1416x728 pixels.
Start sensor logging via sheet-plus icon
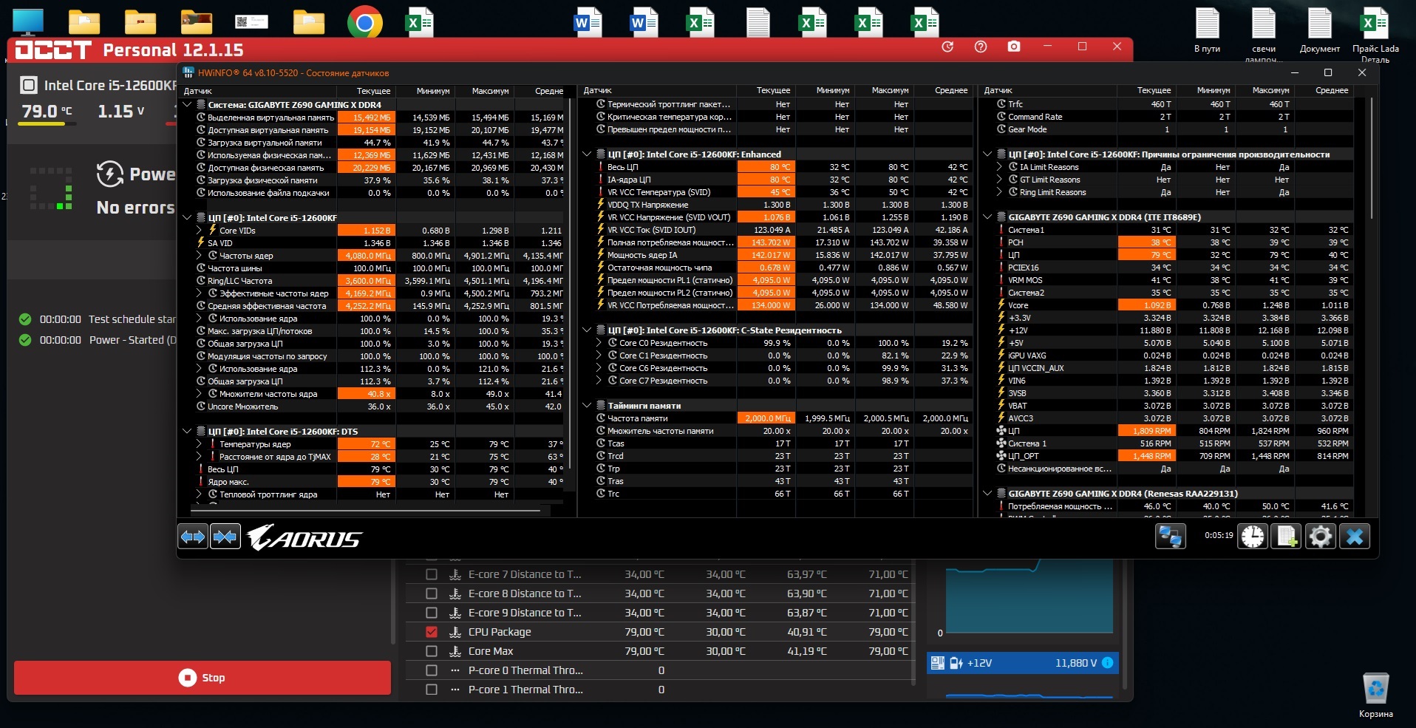point(1287,536)
